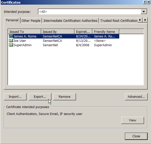Viewport: 151px width, 144px height.
Task: Open Trusted Root Certification tab
Action: (119, 21)
